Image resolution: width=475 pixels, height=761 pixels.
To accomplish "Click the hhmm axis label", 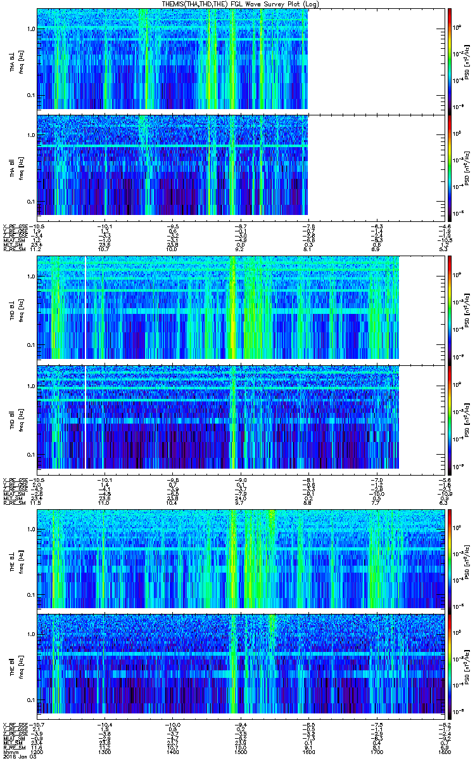I will pyautogui.click(x=9, y=751).
